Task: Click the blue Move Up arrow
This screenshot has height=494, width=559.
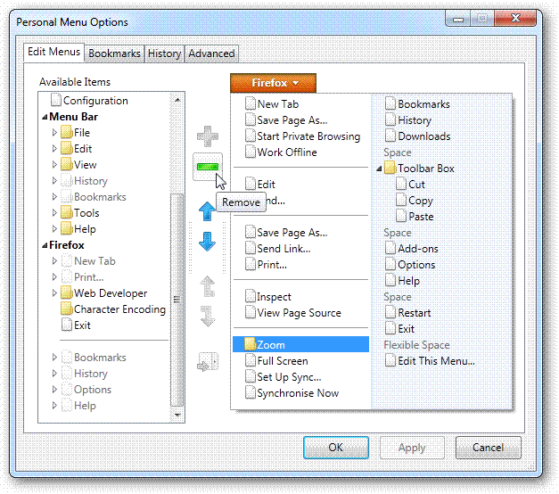Action: coord(207,211)
